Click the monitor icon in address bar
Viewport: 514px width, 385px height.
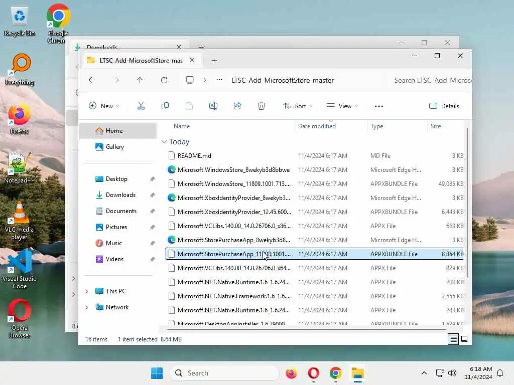tap(189, 80)
